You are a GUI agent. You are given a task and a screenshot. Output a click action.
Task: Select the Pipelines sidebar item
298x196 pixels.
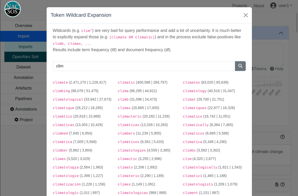point(23,99)
